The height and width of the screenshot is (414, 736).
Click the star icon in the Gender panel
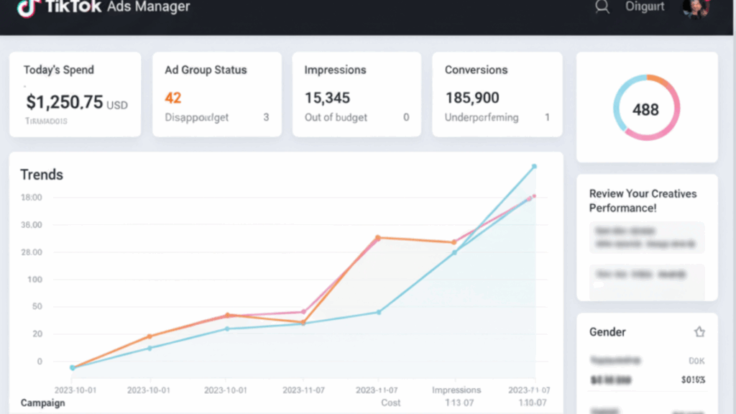pos(699,332)
